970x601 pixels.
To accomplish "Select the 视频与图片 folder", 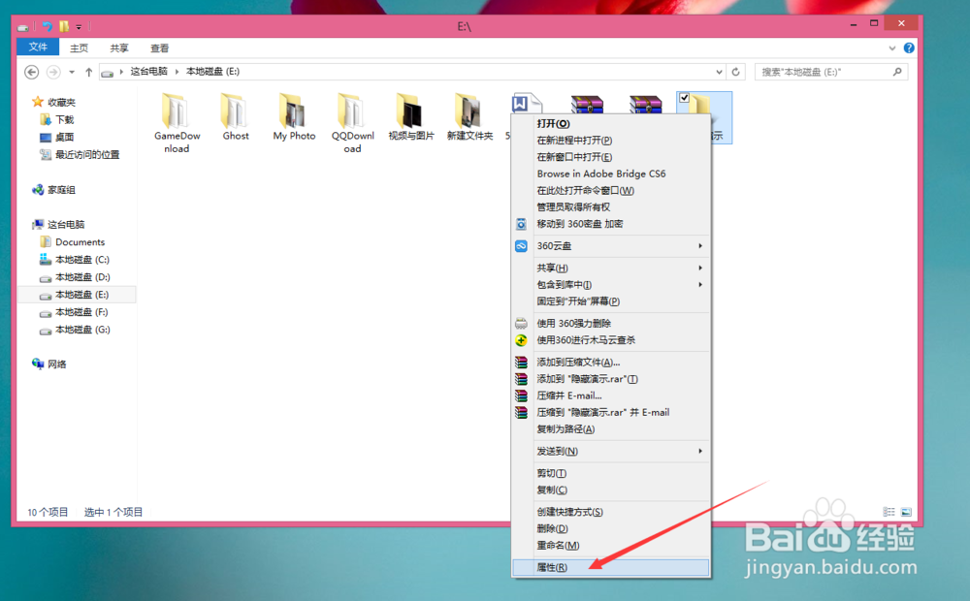I will pyautogui.click(x=410, y=117).
